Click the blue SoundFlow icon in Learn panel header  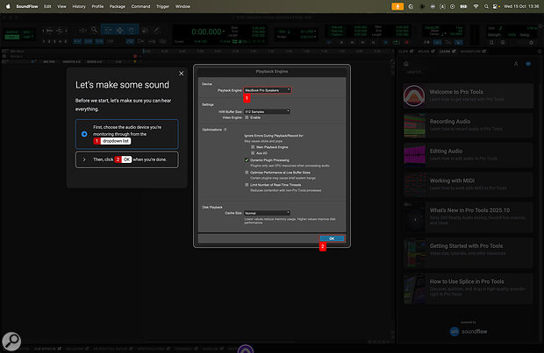[x=528, y=64]
